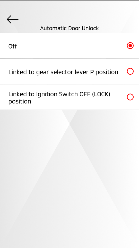Pick the Ignition Switch OFF list row
This screenshot has height=248, width=139.
(x=69, y=97)
